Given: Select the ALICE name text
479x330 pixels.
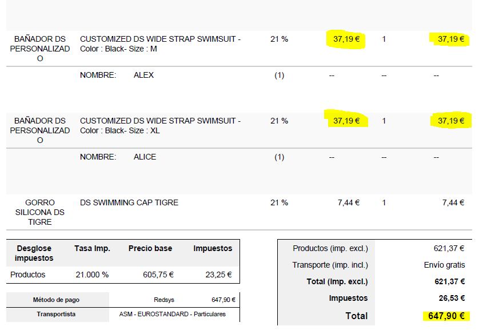Looking at the screenshot, I should (145, 157).
